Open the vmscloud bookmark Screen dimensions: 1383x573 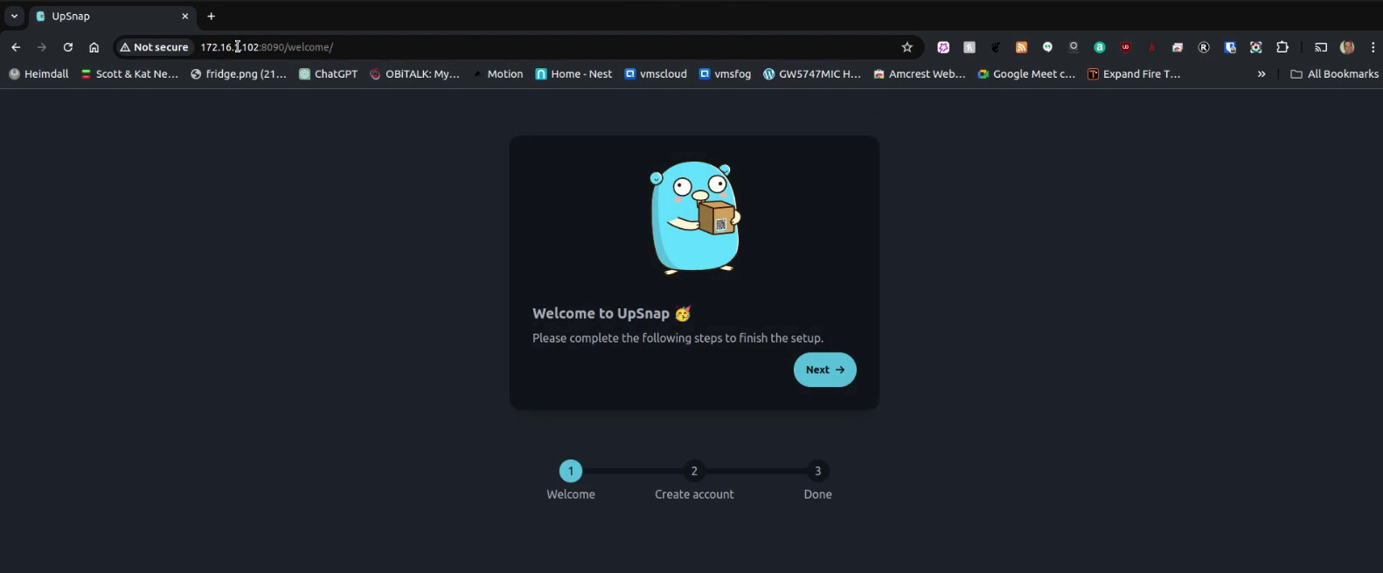(656, 74)
